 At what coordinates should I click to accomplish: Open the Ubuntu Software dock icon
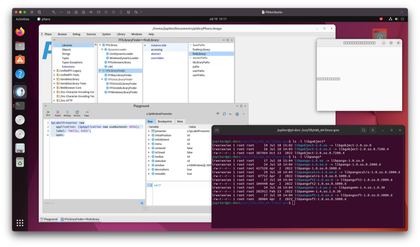[20, 60]
